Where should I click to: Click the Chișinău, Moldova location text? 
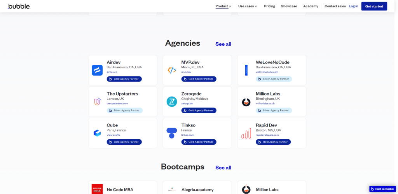[194, 99]
